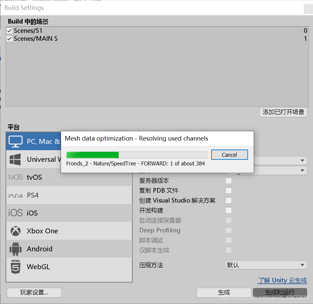The width and height of the screenshot is (313, 304).
Task: Click the WebGL HTML5 icon
Action: coord(16,267)
